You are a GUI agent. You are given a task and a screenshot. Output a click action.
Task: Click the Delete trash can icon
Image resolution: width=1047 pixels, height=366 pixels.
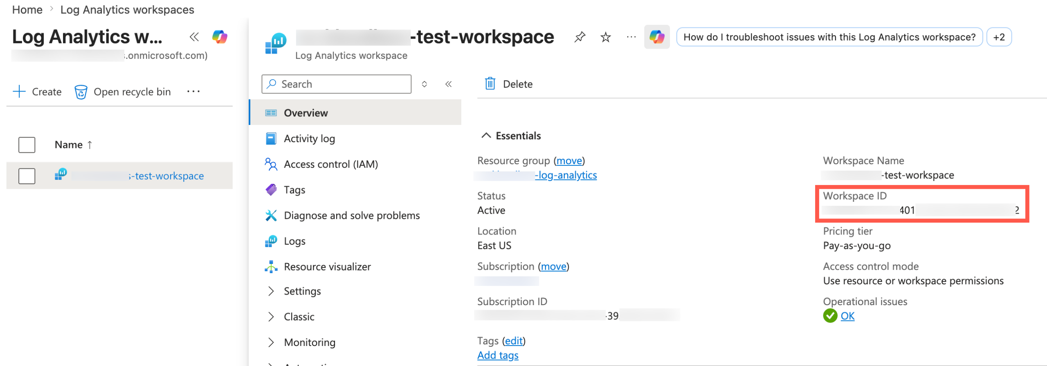(490, 84)
